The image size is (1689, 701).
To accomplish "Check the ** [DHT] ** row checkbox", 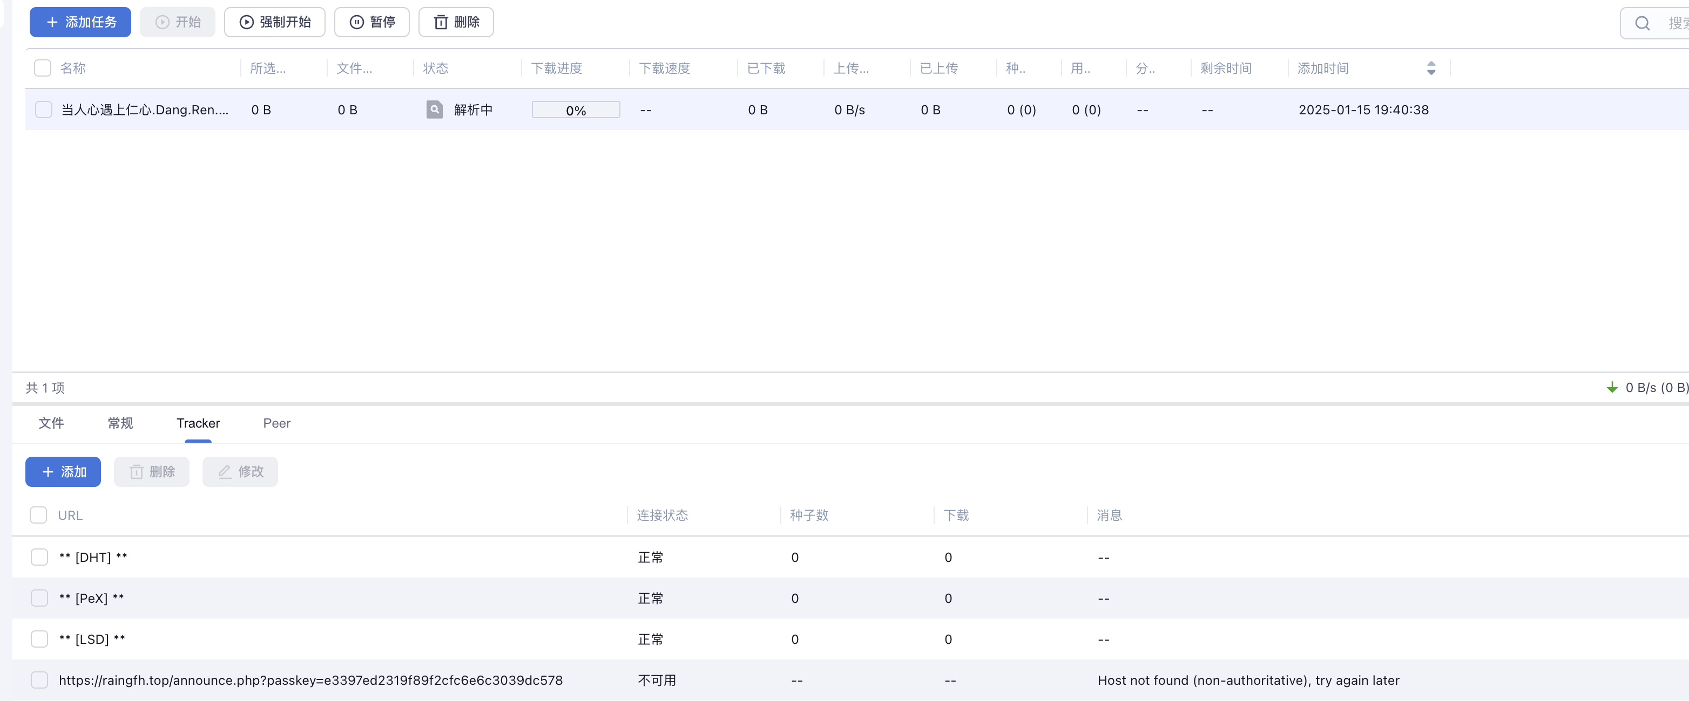I will point(39,557).
